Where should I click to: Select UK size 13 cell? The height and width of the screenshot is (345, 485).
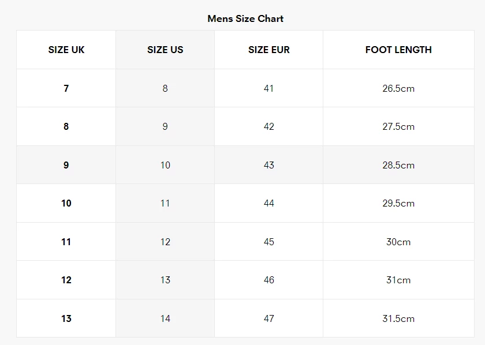(66, 318)
